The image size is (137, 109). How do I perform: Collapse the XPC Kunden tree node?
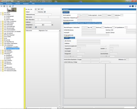1,15
